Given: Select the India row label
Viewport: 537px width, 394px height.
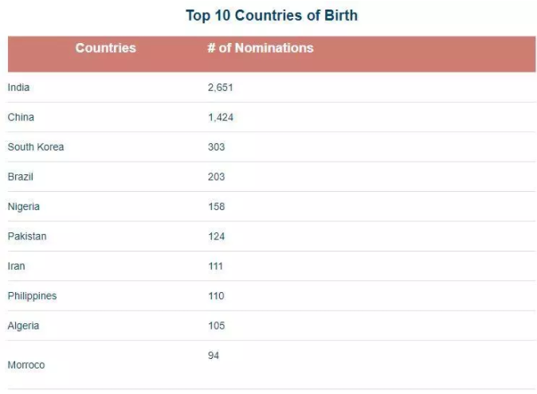Looking at the screenshot, I should click(x=18, y=88).
